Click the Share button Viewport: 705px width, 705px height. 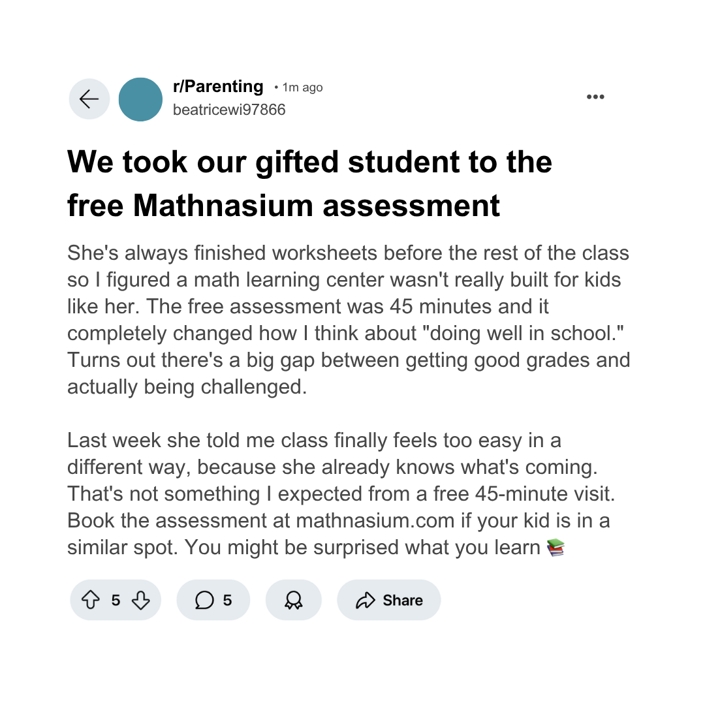pyautogui.click(x=389, y=600)
